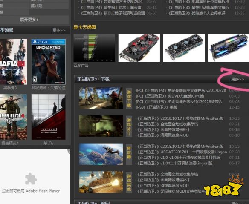Open the dark green smoke screenshot thumbnail
The image size is (249, 204).
pos(101,126)
